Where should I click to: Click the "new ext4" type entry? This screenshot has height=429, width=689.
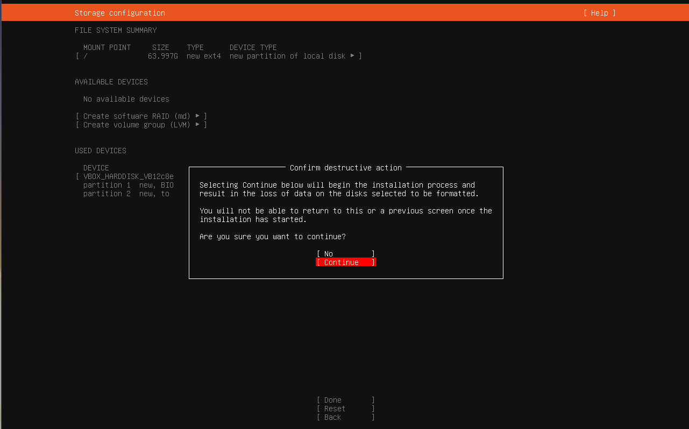coord(203,56)
